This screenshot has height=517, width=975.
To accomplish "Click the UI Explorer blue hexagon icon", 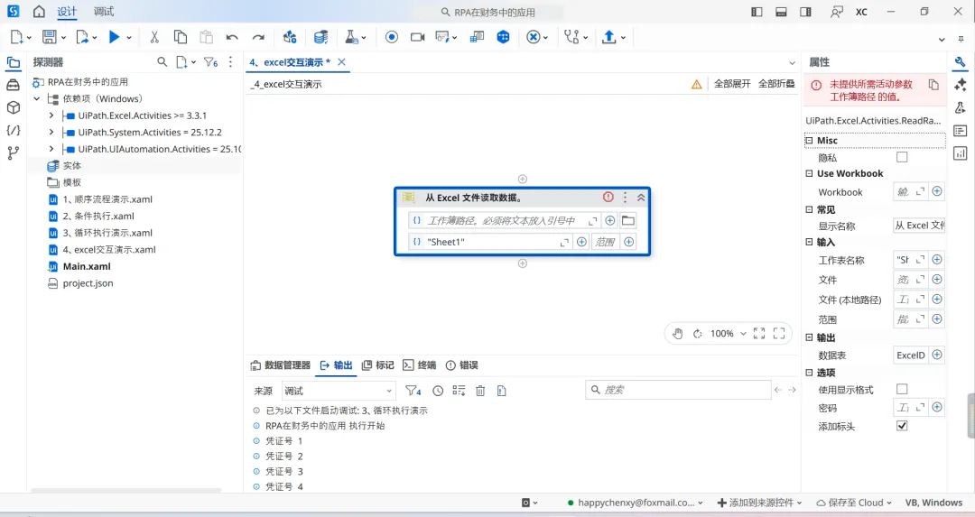I will point(503,37).
